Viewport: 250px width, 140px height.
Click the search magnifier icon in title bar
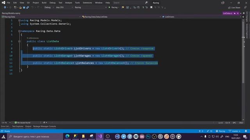(146, 3)
